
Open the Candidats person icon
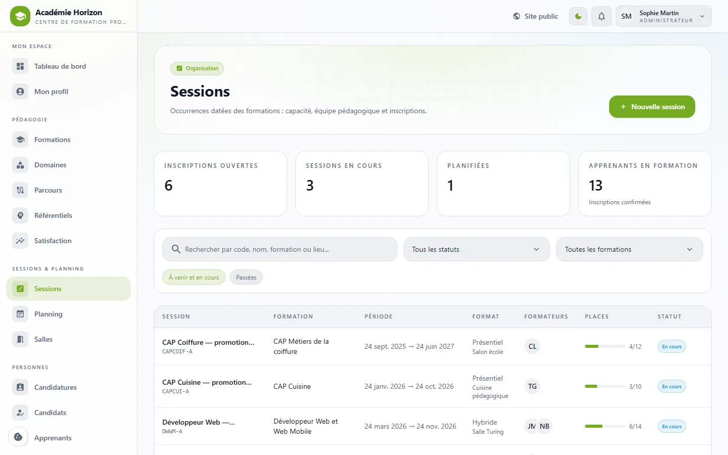[x=20, y=413]
